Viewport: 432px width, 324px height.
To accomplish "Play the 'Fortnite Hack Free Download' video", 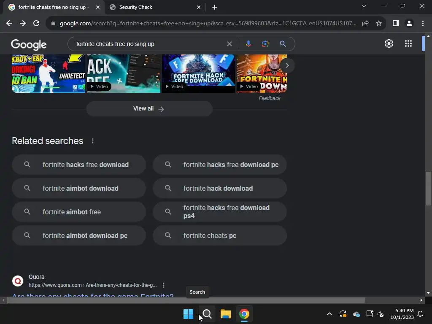I will click(198, 73).
